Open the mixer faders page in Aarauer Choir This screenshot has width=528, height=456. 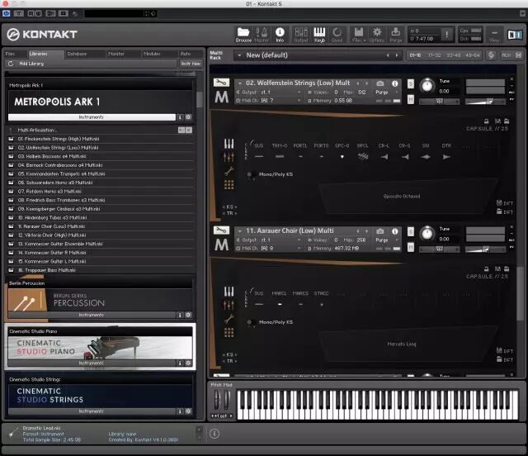(229, 305)
